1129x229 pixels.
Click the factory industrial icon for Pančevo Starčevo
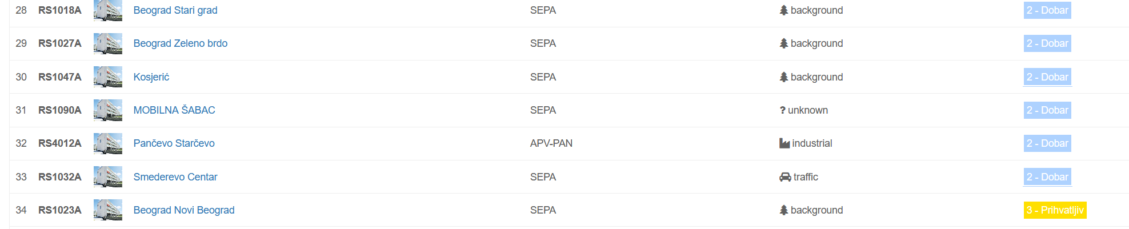pos(784,143)
